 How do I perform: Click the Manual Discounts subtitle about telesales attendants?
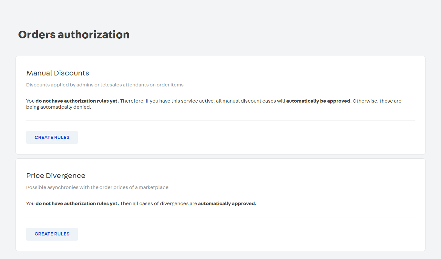pyautogui.click(x=105, y=85)
